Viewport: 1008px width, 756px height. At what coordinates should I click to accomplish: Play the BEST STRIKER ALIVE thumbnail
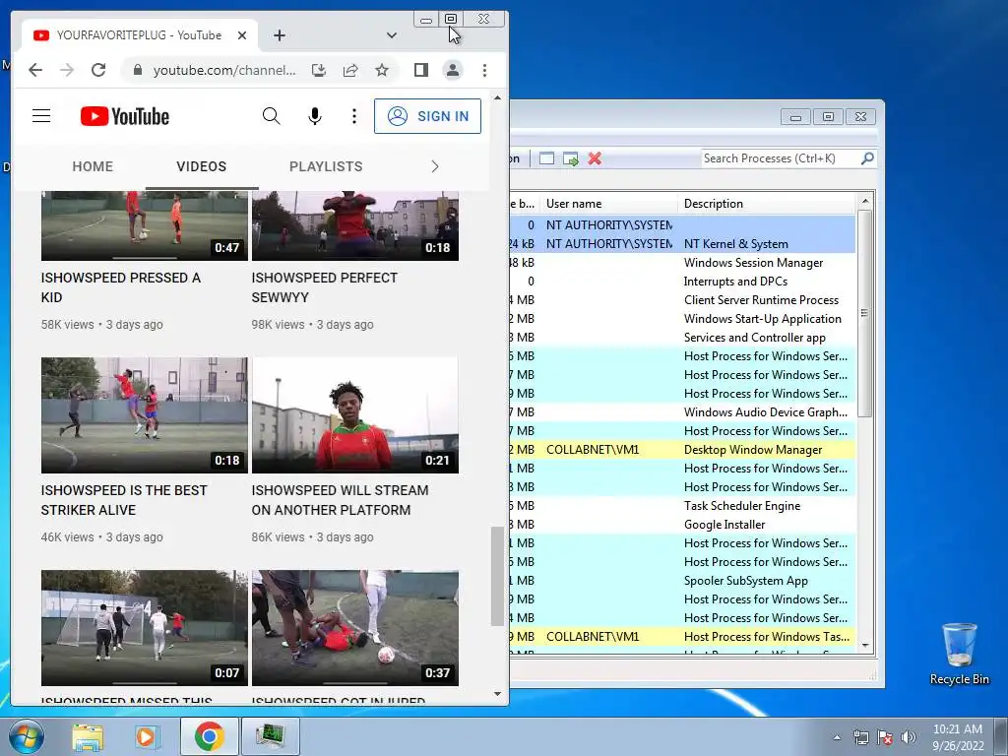coord(144,415)
